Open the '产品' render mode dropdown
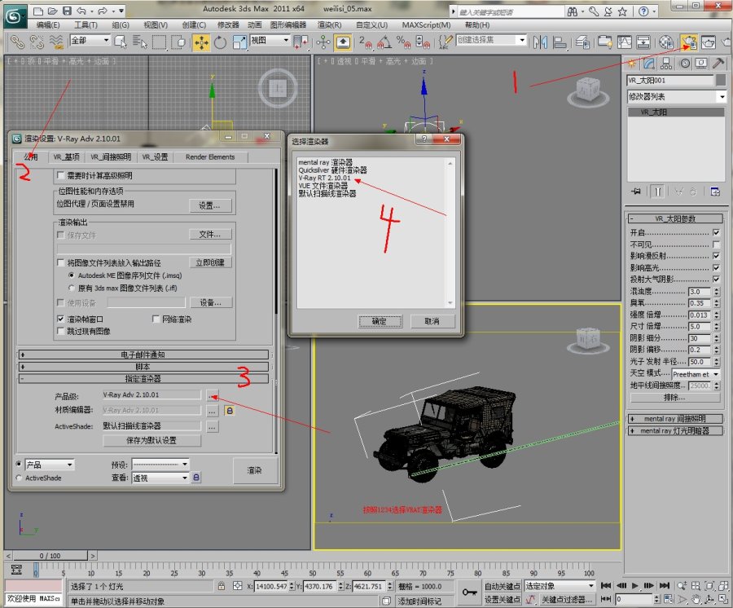 [x=50, y=465]
